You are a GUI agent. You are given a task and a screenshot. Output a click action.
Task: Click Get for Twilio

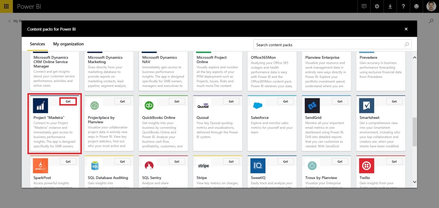[394, 161]
